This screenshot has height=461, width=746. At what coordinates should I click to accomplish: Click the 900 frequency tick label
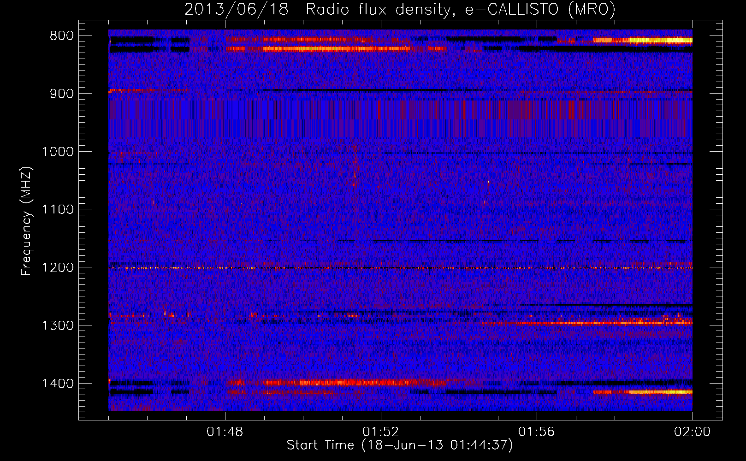[x=61, y=94]
